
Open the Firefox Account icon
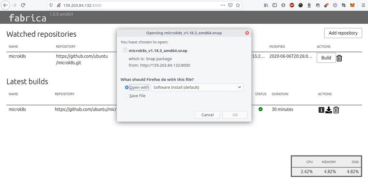(x=283, y=5)
